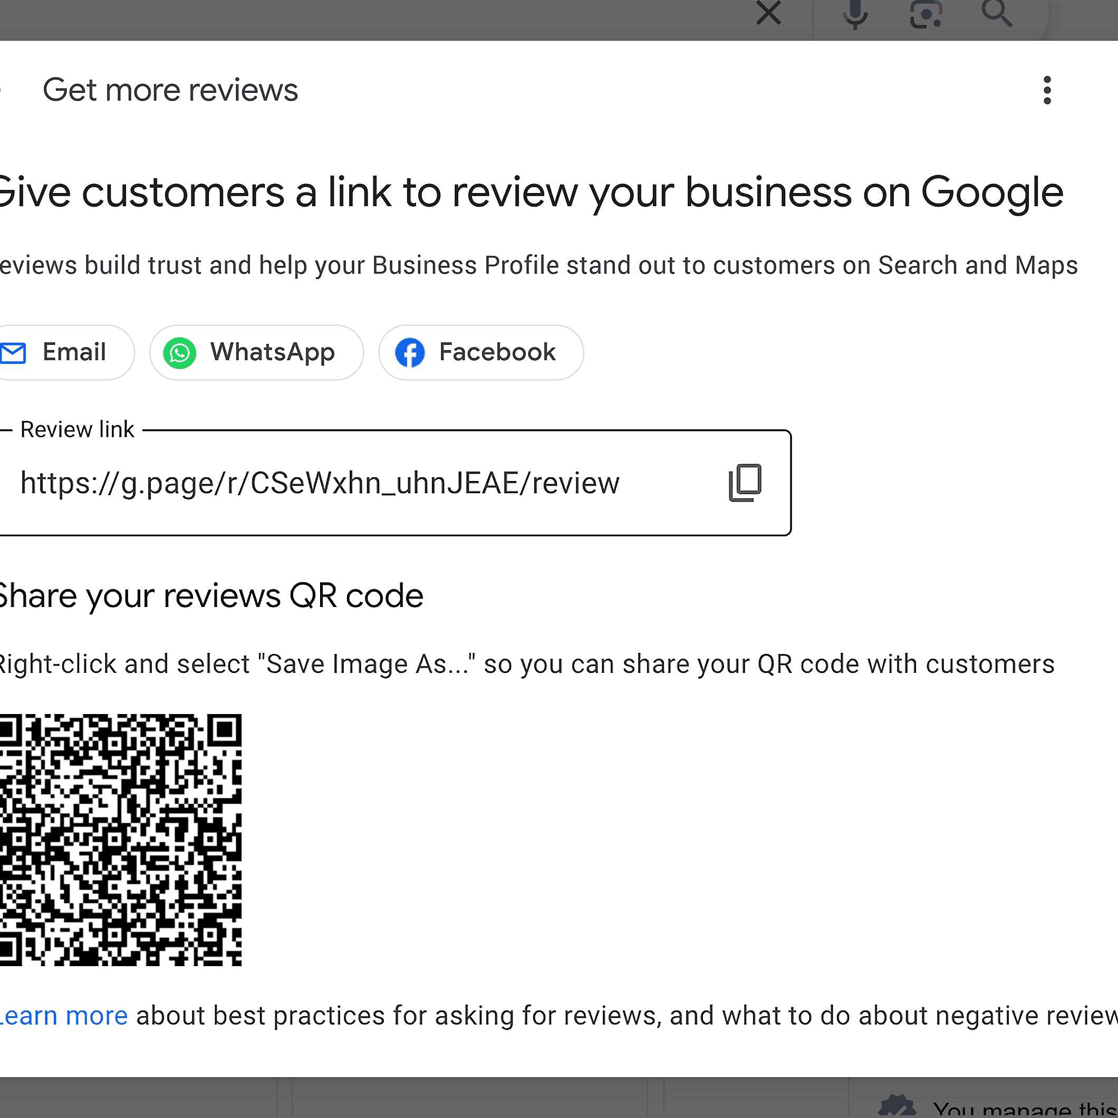Click the review link URL text
1118x1118 pixels.
[x=320, y=483]
